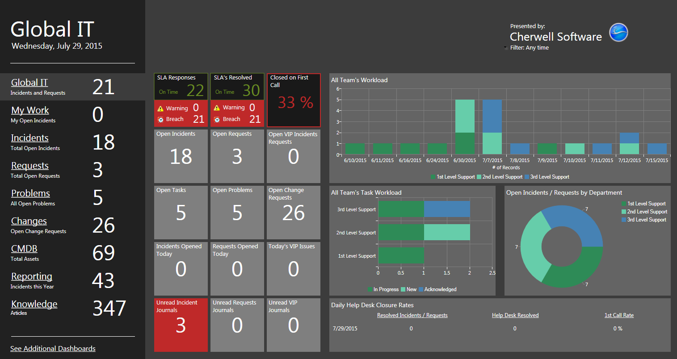
Task: Click the Help Desk Resolved column header
Action: [515, 315]
